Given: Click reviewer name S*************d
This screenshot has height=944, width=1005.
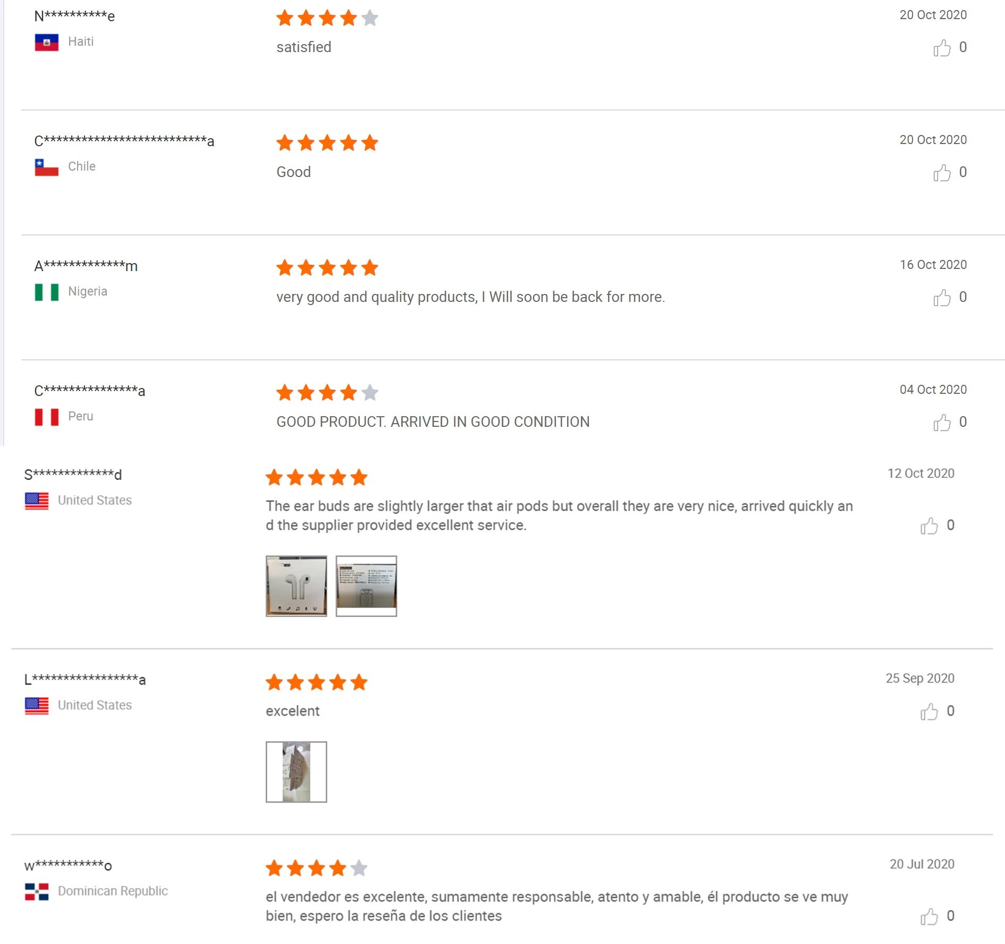Looking at the screenshot, I should (x=73, y=474).
